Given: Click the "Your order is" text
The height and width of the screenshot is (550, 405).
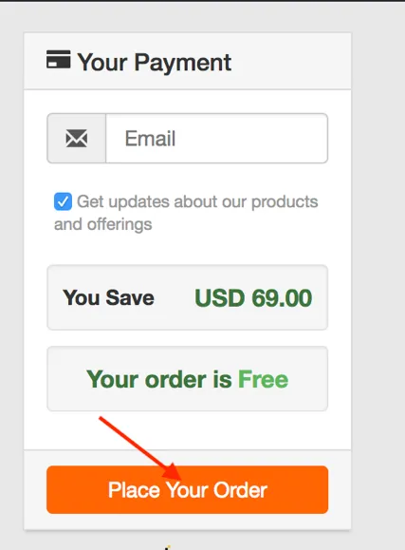Looking at the screenshot, I should coord(159,379).
